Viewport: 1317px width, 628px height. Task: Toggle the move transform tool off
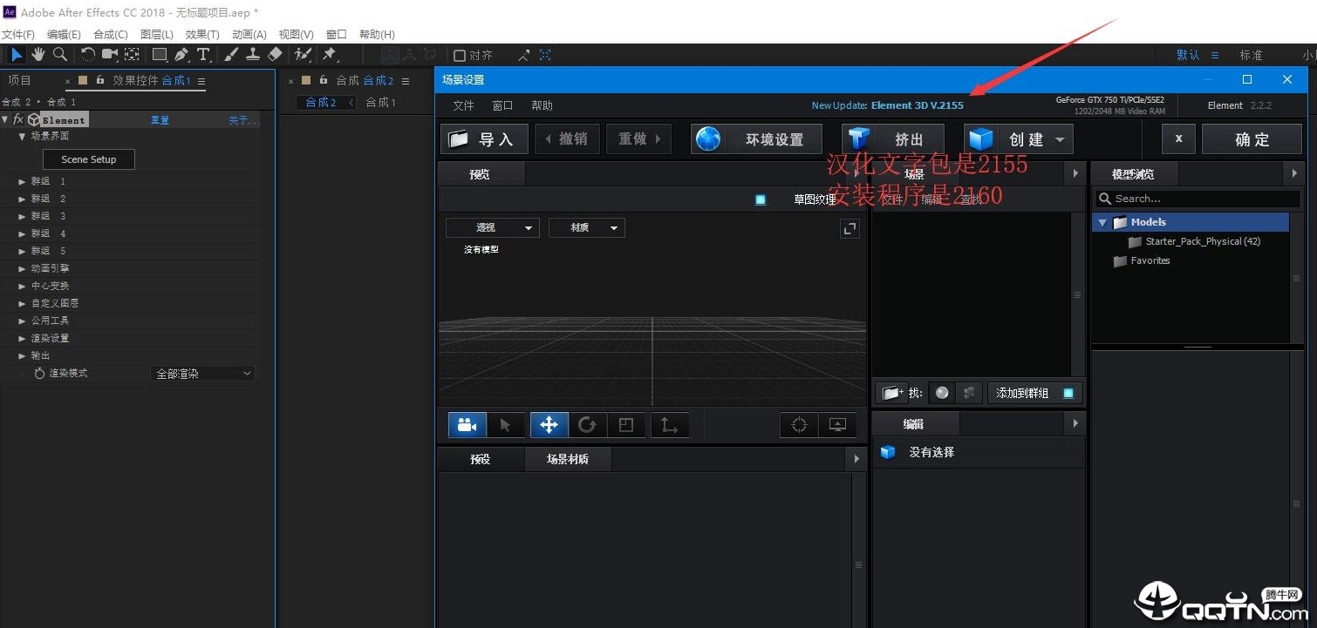coord(548,424)
